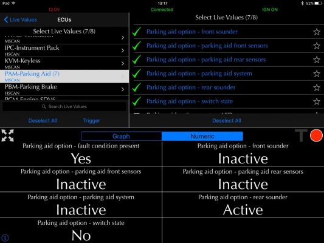Switch to the Numeric view tab
This screenshot has width=324, height=243.
[202, 136]
